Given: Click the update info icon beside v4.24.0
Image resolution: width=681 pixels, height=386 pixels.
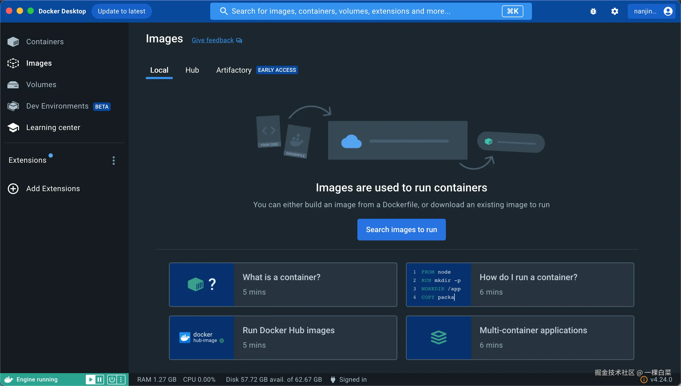Looking at the screenshot, I should click(x=644, y=380).
